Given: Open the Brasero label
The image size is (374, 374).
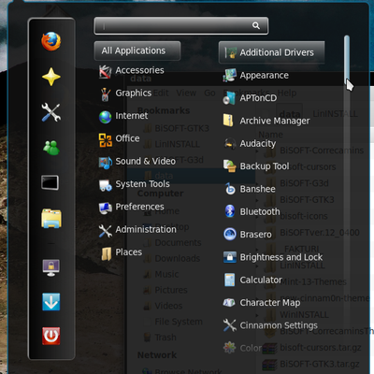Looking at the screenshot, I should point(255,235).
